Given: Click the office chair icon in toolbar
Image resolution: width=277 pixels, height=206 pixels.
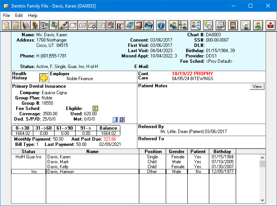Looking at the screenshot, I should 35,25.
